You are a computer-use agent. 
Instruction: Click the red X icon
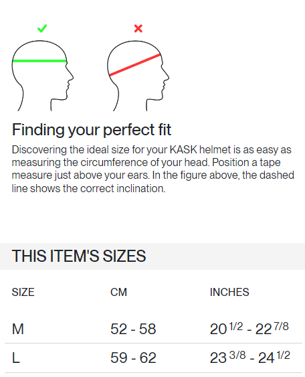[x=138, y=28]
